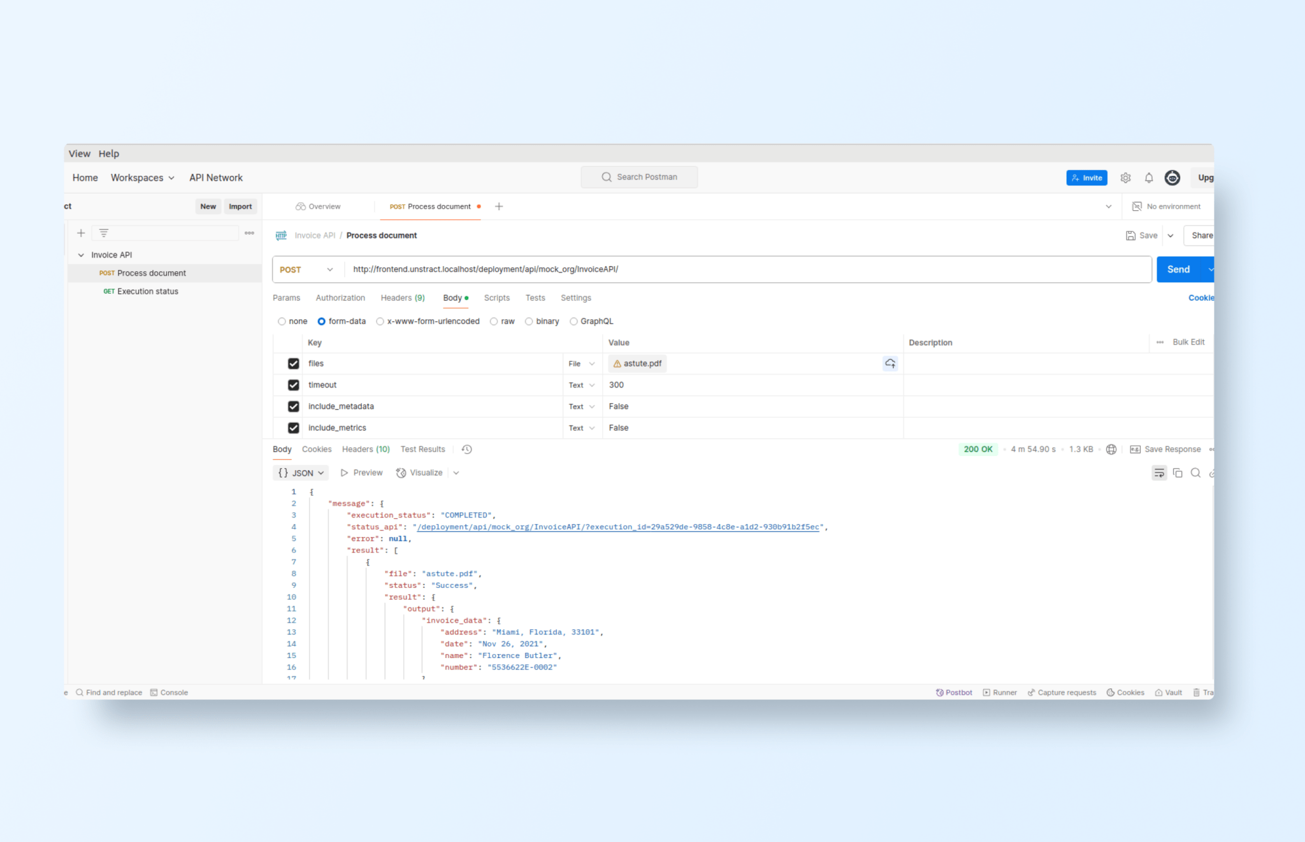Open the Collection Runner
Image resolution: width=1305 pixels, height=842 pixels.
1000,692
